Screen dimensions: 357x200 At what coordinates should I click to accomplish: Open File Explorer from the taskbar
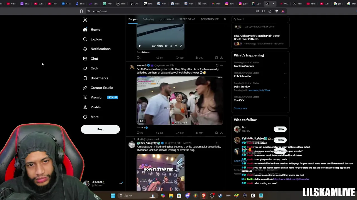tap(171, 196)
